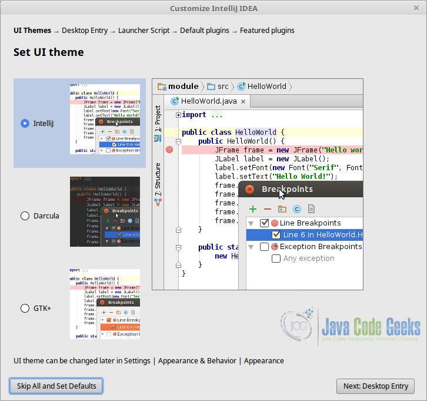Collapse the closing brace fold marker after frame lines
The height and width of the screenshot is (401, 427).
point(178,230)
